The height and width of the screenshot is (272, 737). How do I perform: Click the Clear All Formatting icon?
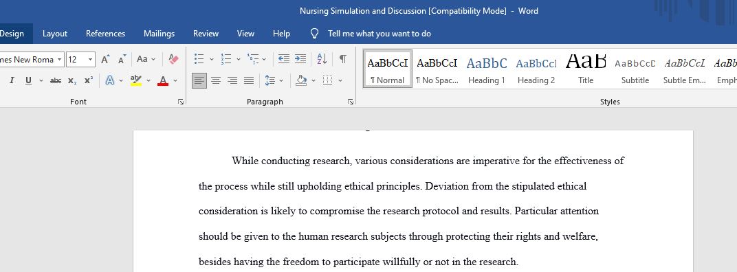pos(173,59)
